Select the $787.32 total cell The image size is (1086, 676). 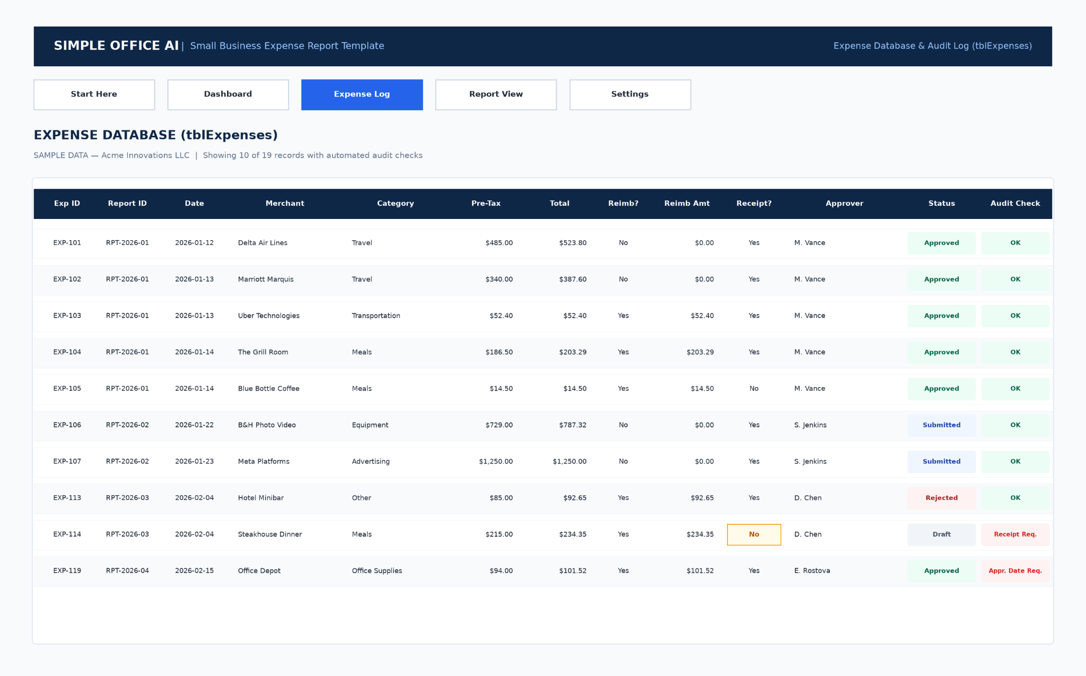click(573, 425)
